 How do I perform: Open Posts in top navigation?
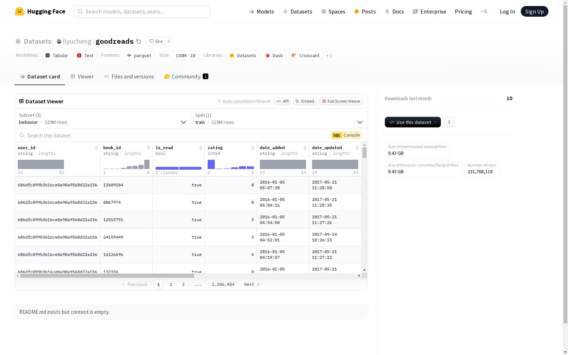coord(365,11)
